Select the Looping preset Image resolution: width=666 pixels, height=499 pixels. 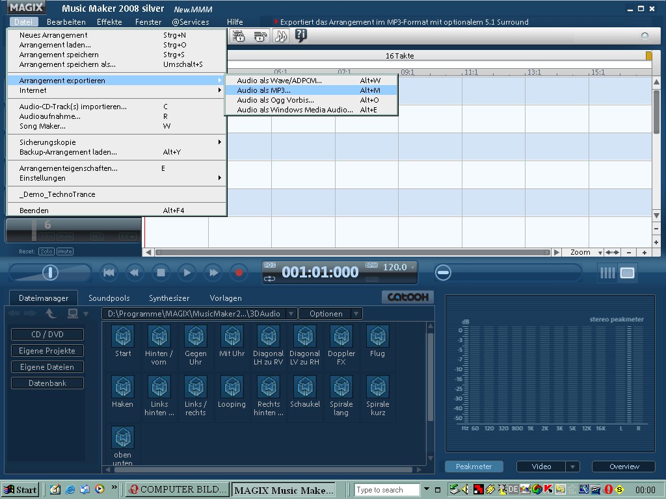[232, 392]
